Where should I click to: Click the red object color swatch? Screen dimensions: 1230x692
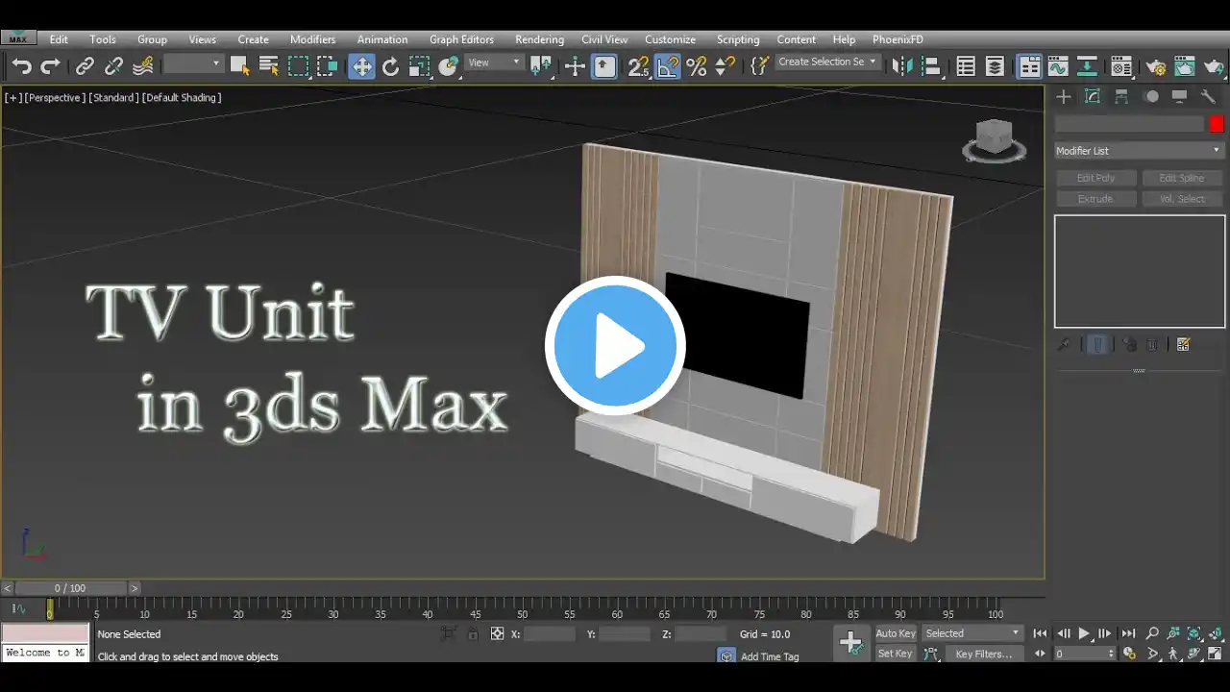(1217, 124)
